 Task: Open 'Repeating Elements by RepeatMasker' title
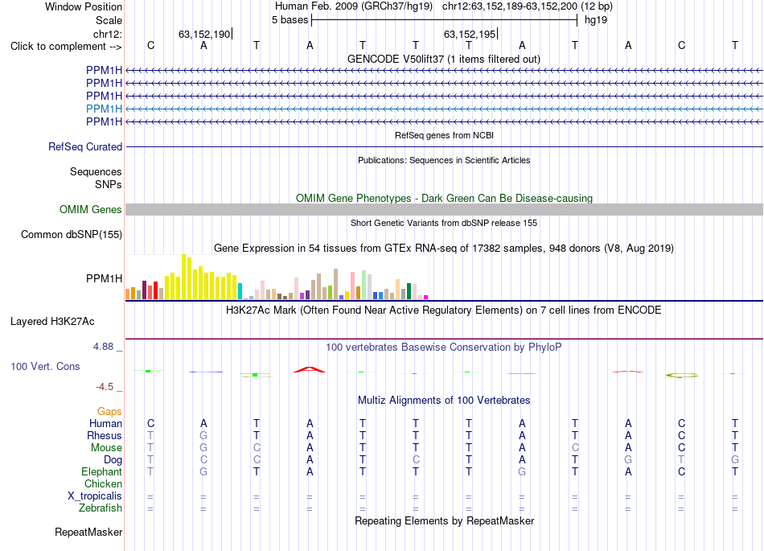[x=444, y=520]
